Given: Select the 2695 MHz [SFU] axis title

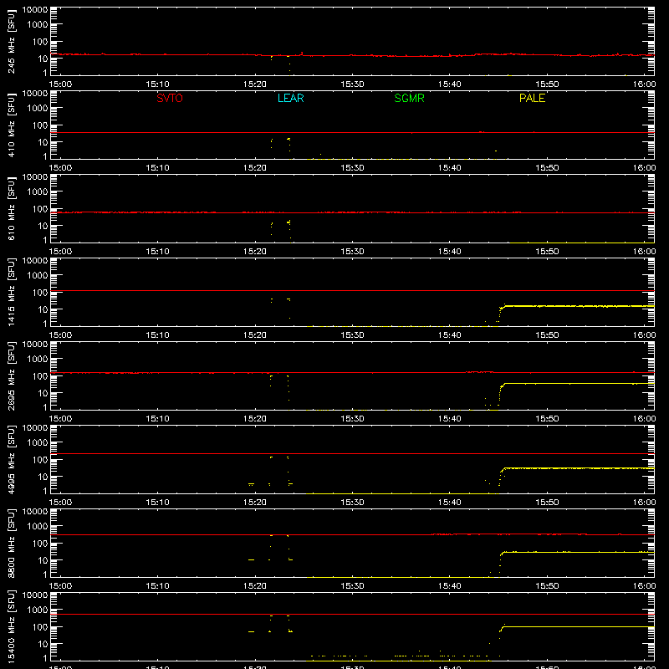Looking at the screenshot, I should [x=12, y=375].
